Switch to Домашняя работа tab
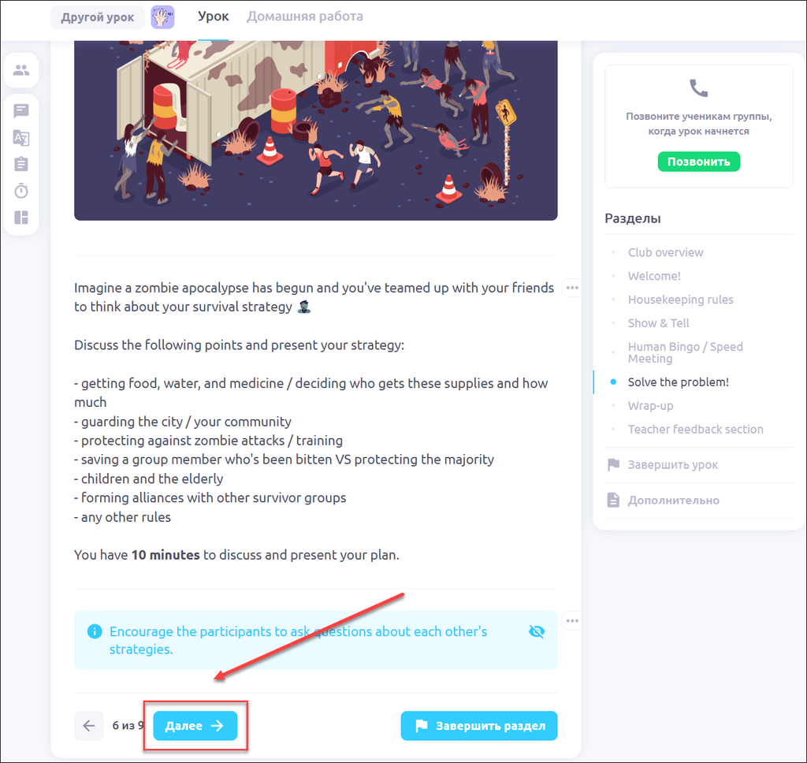Image resolution: width=807 pixels, height=763 pixels. pos(305,17)
